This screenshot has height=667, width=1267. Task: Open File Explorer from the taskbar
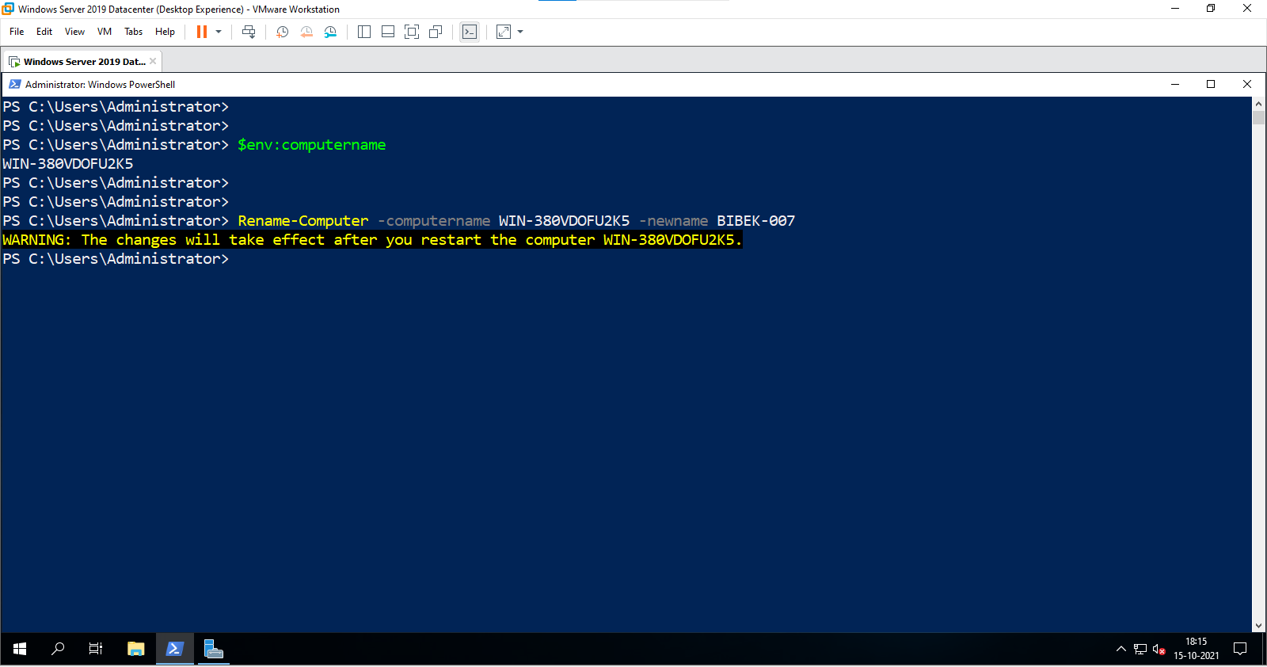pos(136,649)
